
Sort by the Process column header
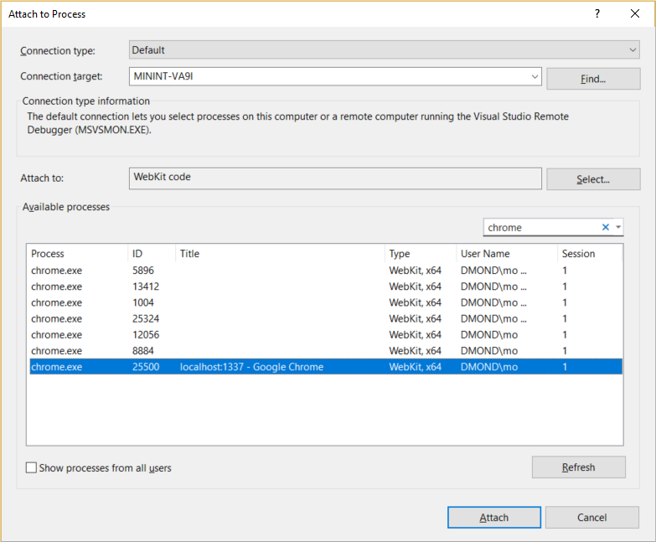(x=78, y=254)
